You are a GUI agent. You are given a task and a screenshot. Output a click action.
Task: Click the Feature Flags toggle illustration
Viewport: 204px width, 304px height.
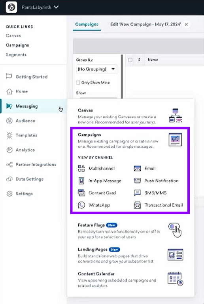point(175,230)
